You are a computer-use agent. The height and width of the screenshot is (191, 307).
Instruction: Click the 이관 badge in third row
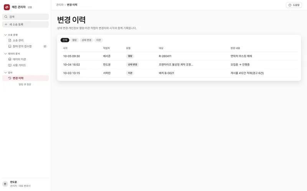(130, 73)
